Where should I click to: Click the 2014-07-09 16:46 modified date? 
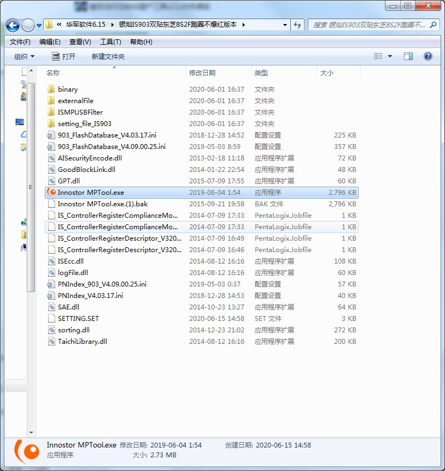[216, 249]
